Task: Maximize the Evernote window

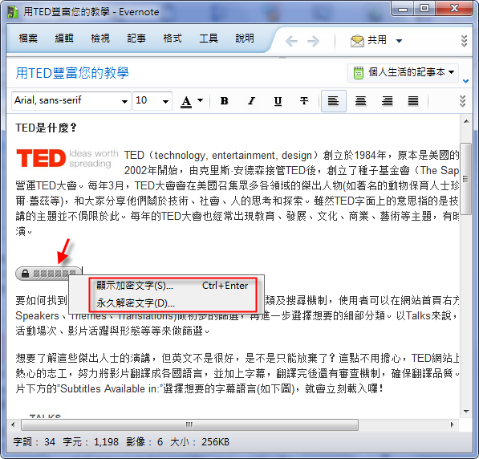Action: 424,8
